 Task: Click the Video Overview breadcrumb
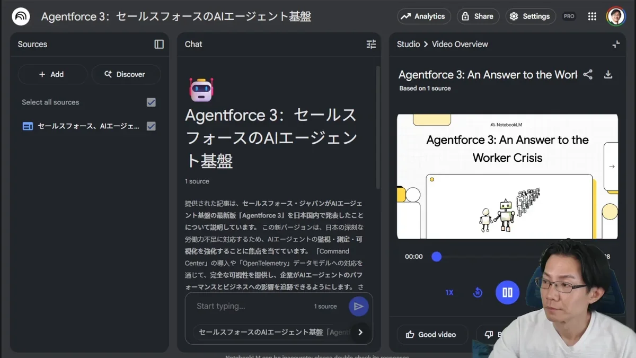point(460,45)
